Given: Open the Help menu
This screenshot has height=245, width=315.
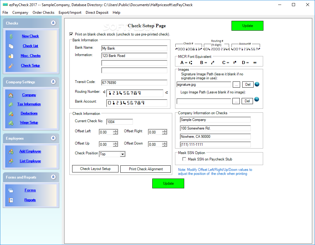Looking at the screenshot, I should pos(116,13).
